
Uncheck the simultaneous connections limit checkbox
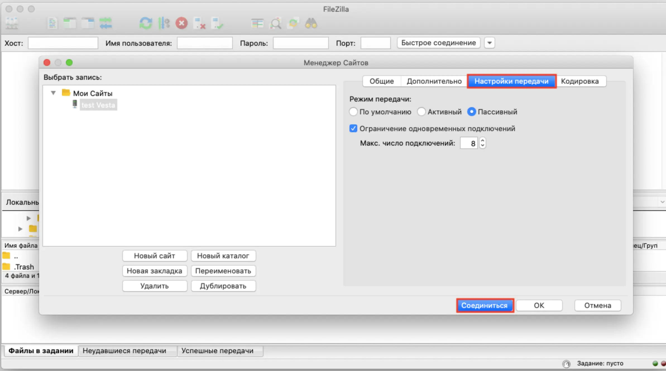353,128
